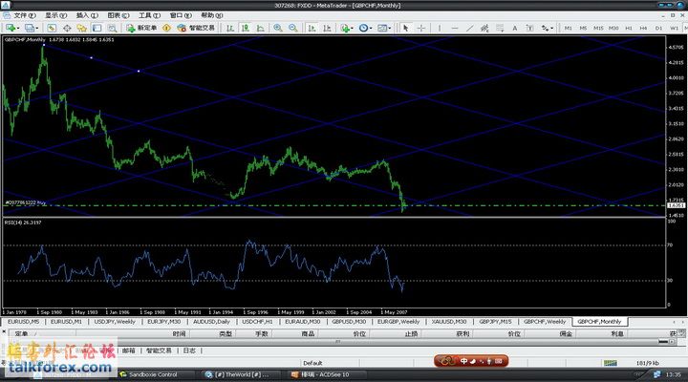Screen dimensions: 688x382
Task: Click the yellow MetaEditor diamond icon
Action: pos(166,28)
